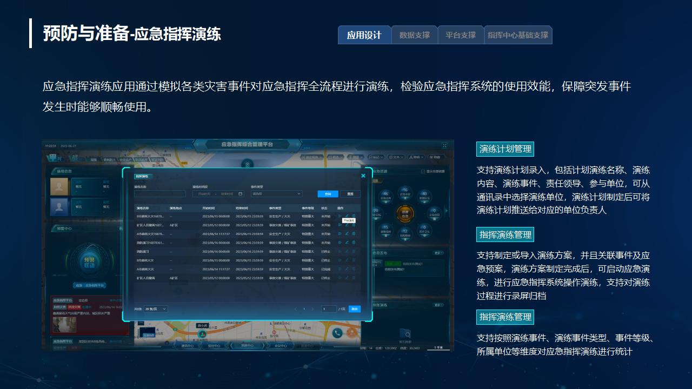Click the phone call icon on map

337,333
